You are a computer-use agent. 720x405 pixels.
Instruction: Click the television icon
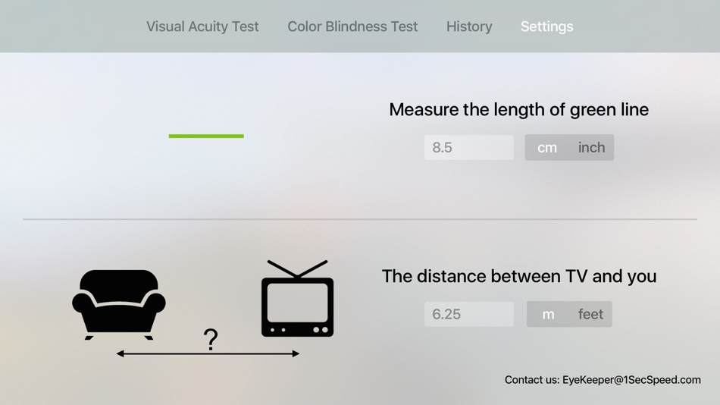(297, 300)
